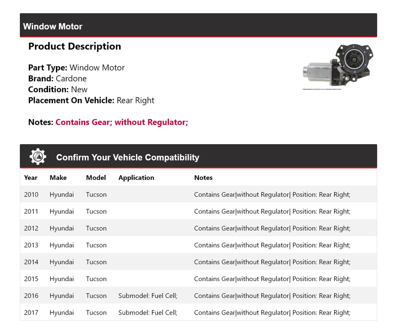
Task: Click the gear compatibility icon
Action: point(38,157)
